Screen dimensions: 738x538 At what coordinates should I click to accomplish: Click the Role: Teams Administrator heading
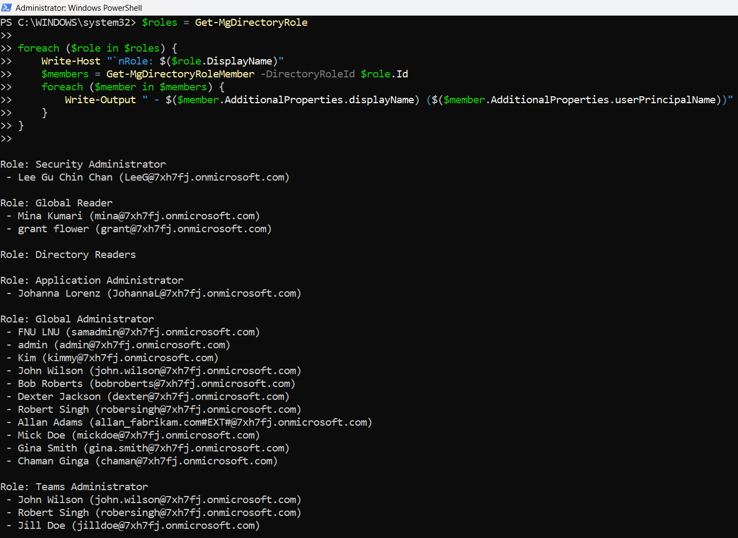(74, 487)
